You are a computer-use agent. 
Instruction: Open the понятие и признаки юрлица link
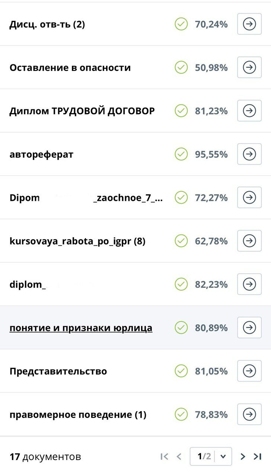pos(81,328)
